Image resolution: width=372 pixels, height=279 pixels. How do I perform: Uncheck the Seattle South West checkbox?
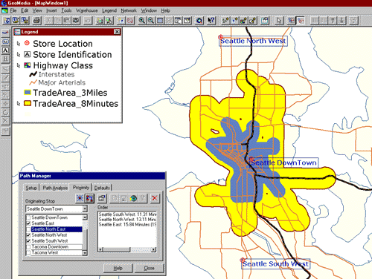pos(28,241)
